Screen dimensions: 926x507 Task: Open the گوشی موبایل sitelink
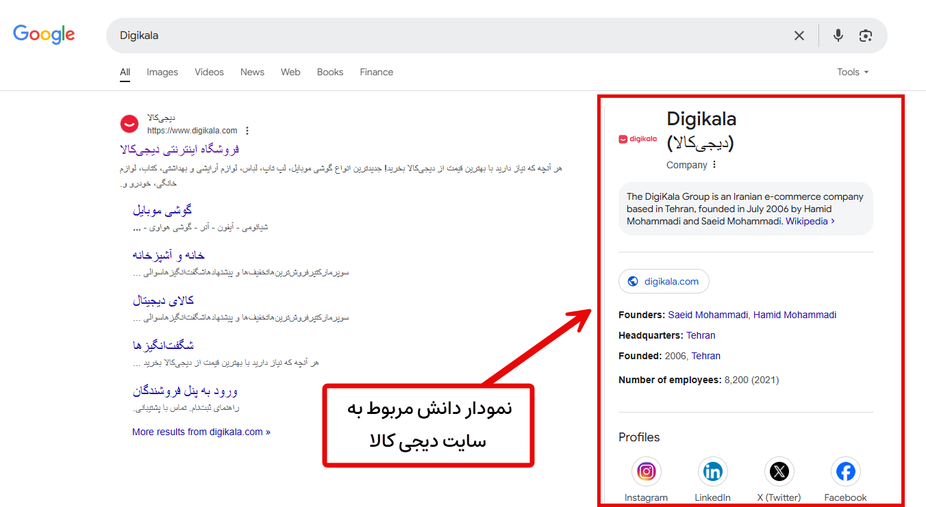coord(162,210)
